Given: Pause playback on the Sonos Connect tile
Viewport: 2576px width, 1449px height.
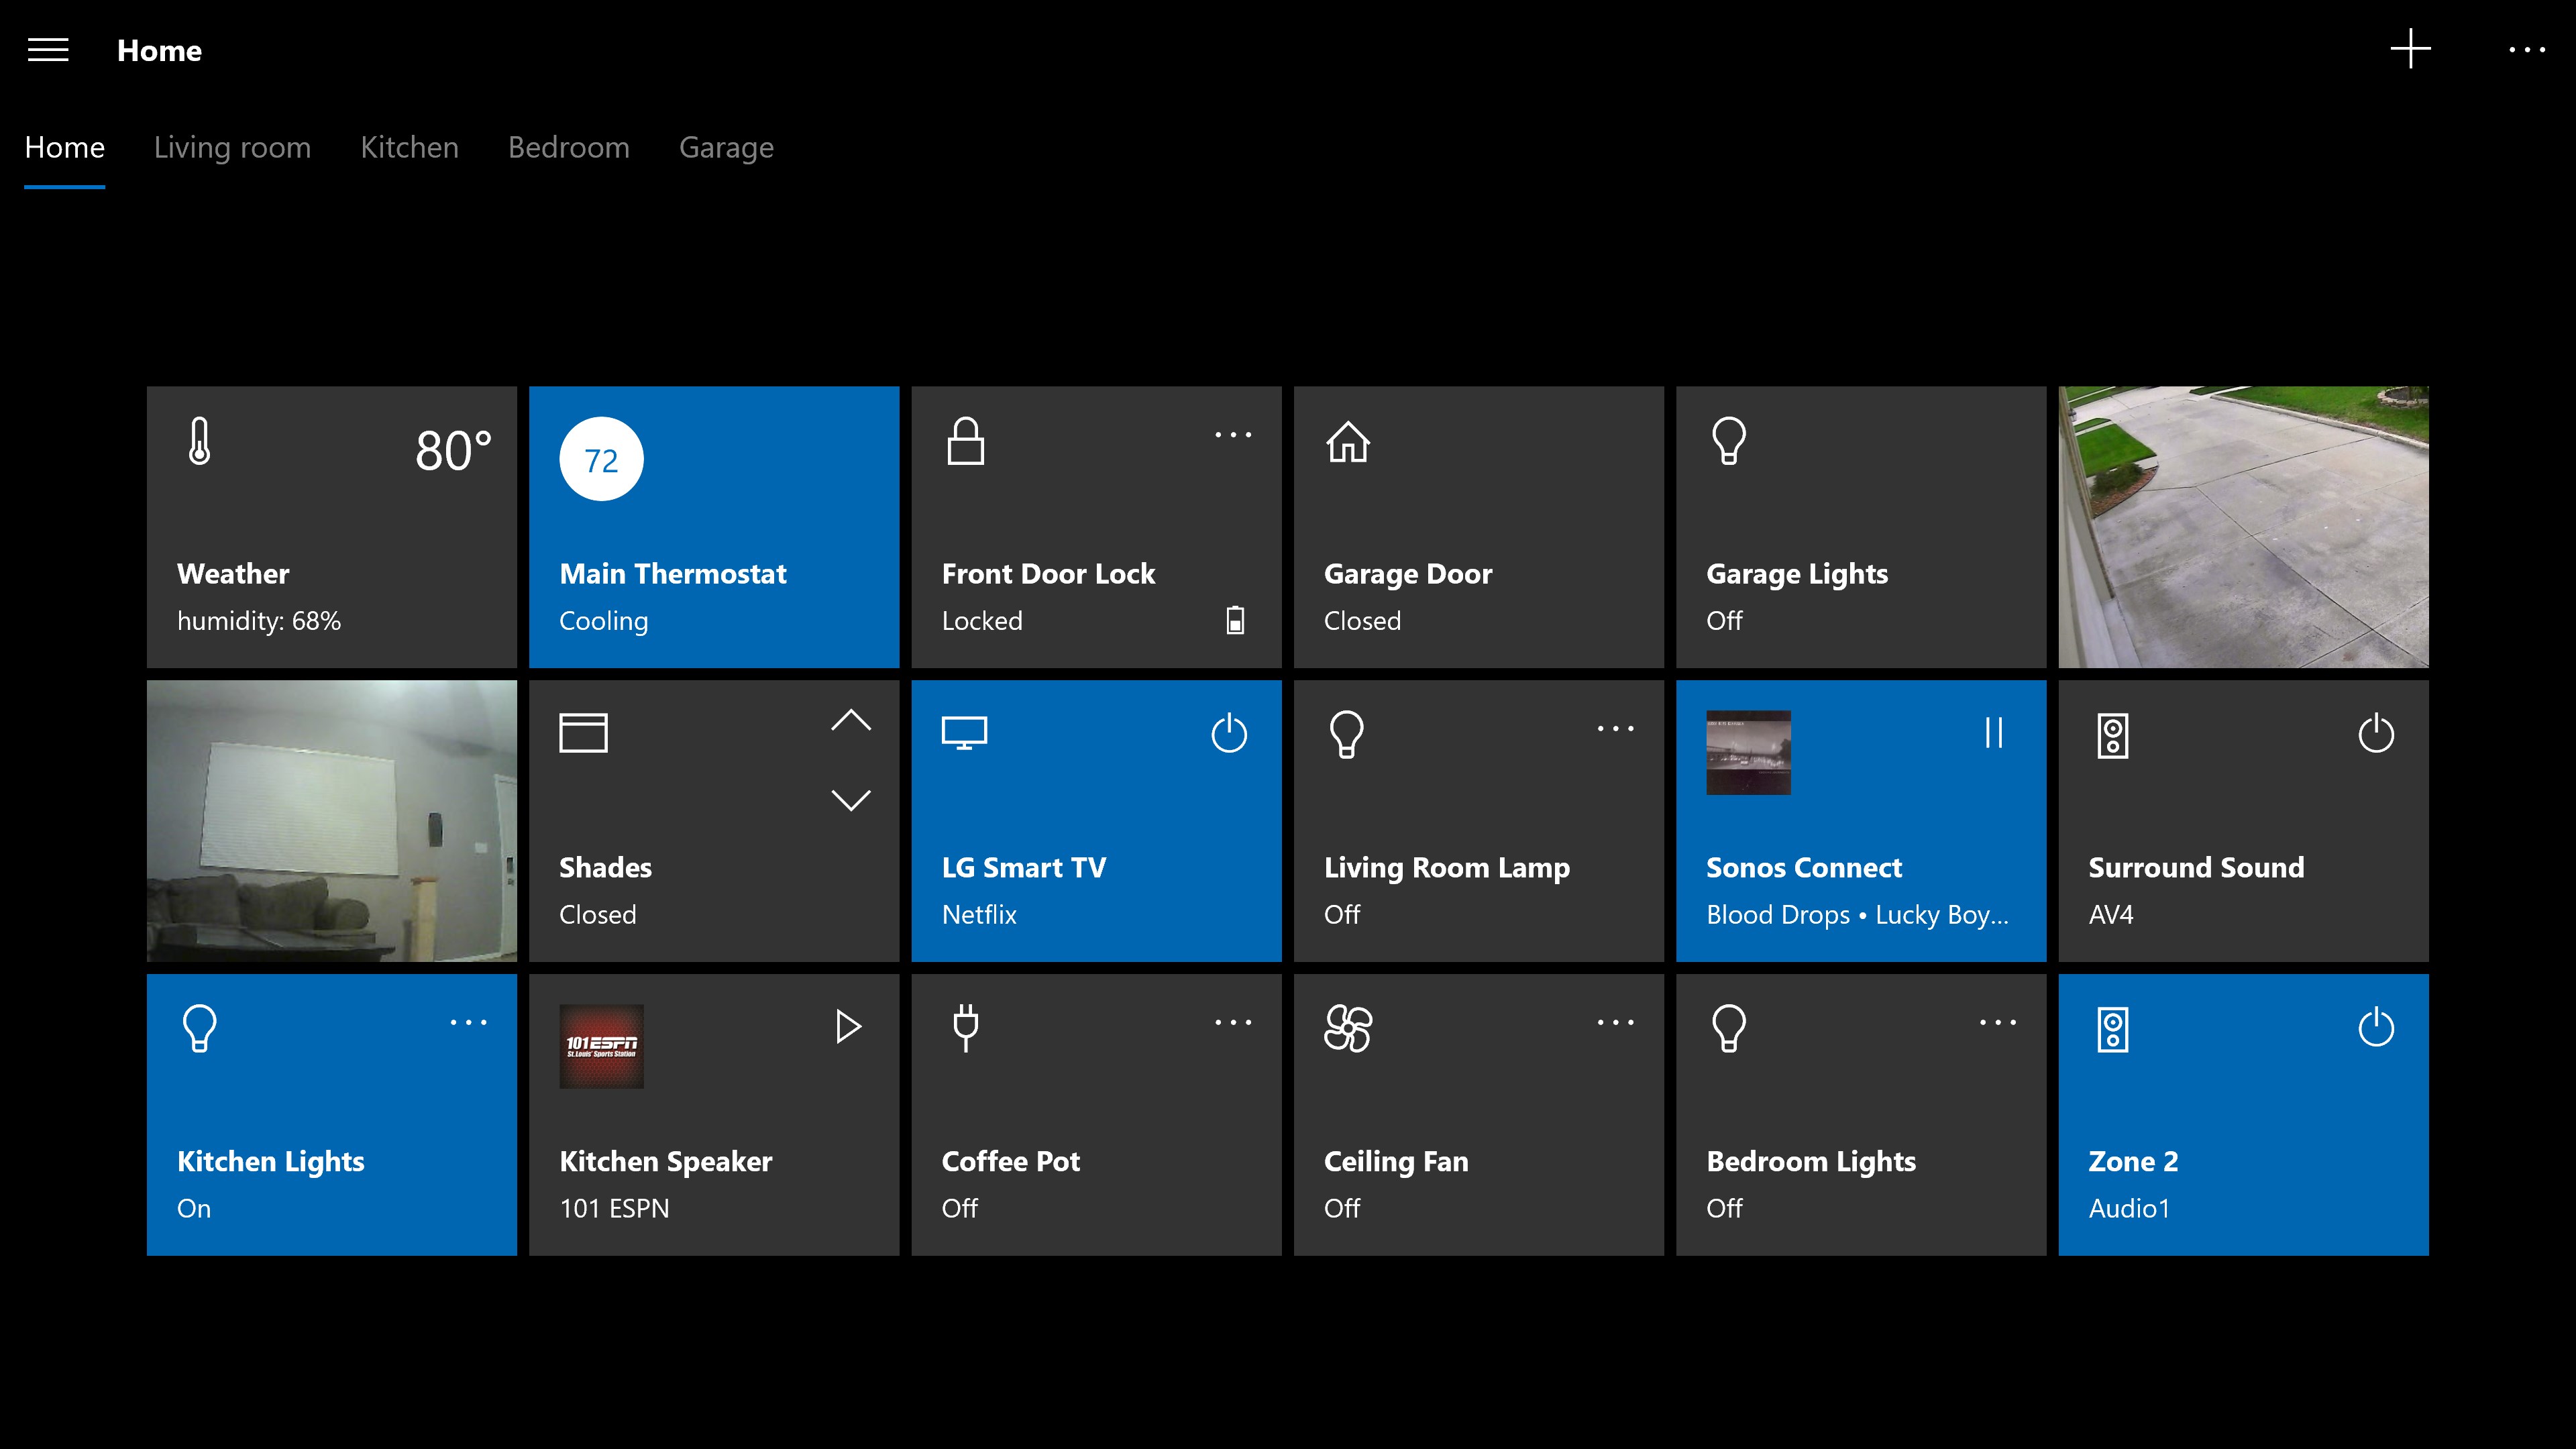Looking at the screenshot, I should [1993, 733].
